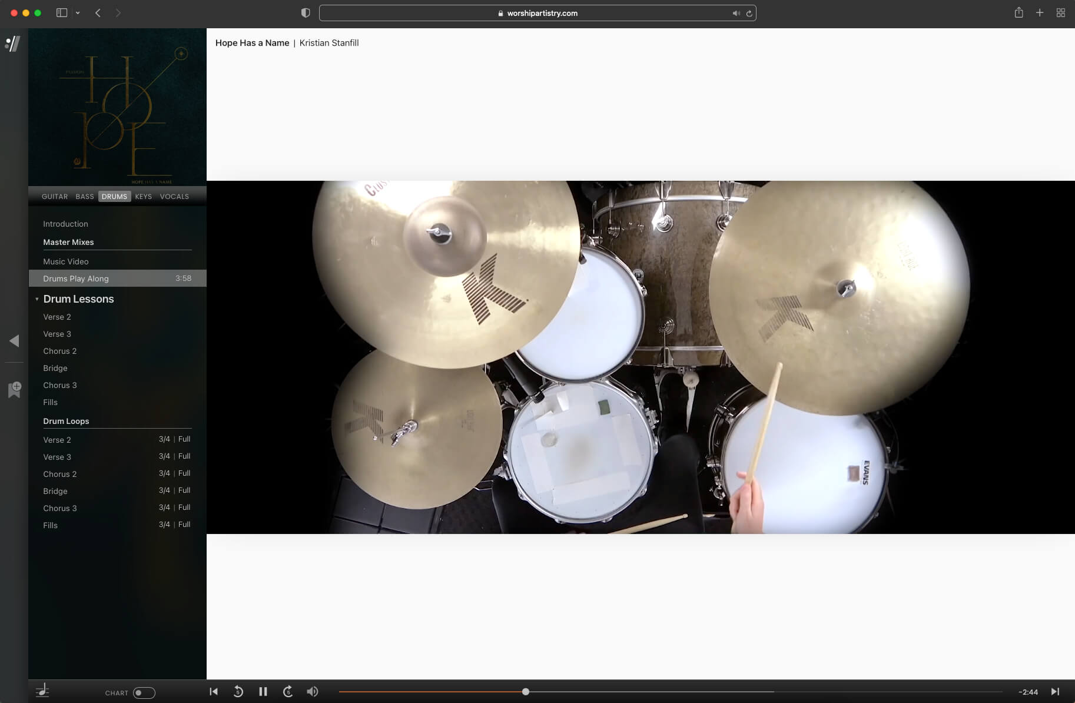This screenshot has width=1075, height=703.
Task: Collapse the sidebar with the left arrow
Action: [14, 341]
